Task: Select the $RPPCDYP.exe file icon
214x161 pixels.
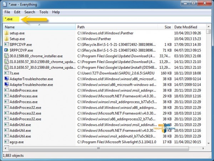Action: pyautogui.click(x=6, y=50)
